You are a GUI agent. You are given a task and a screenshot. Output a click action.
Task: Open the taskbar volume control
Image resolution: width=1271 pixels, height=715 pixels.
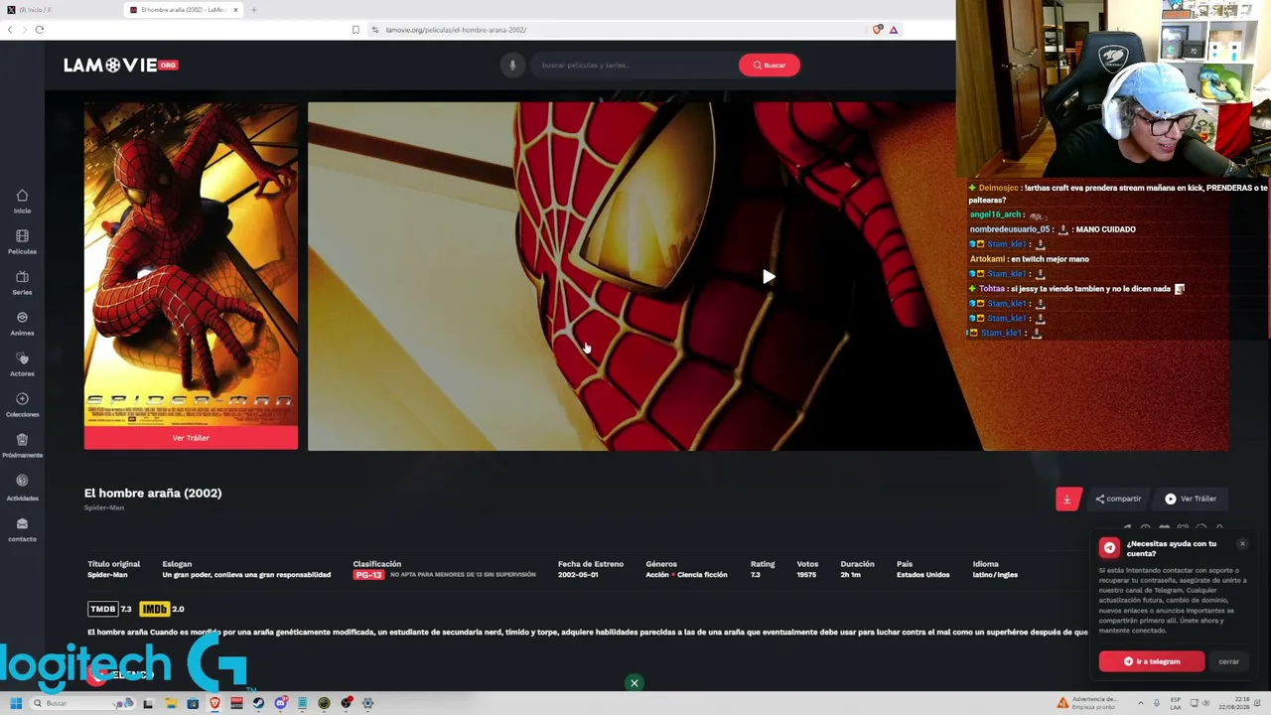click(x=1207, y=703)
